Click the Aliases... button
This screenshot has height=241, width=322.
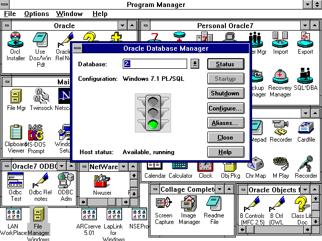[225, 123]
